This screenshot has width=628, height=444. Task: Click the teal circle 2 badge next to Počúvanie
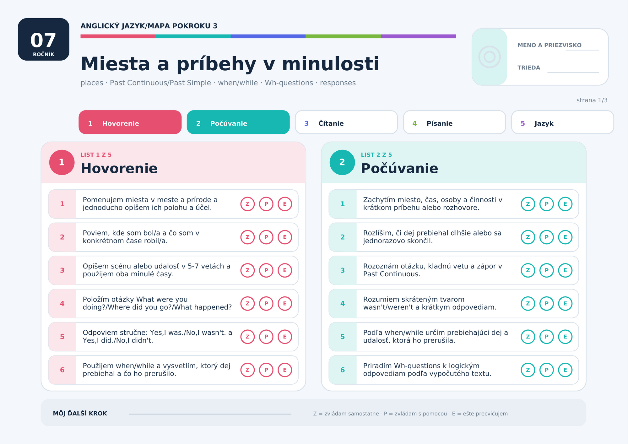click(342, 162)
